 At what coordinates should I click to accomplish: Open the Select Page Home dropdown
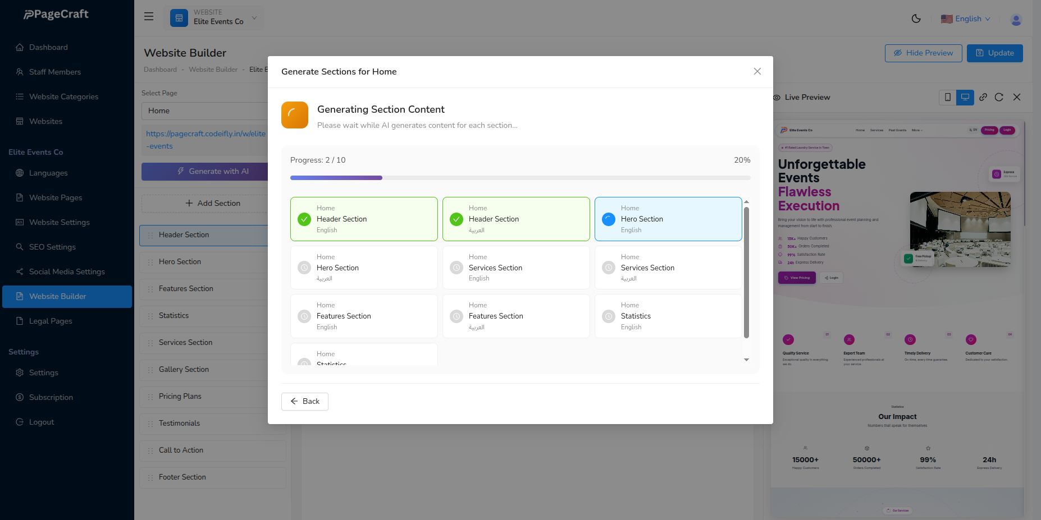coord(205,111)
